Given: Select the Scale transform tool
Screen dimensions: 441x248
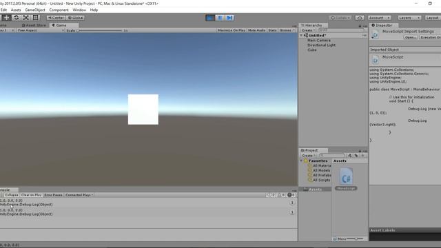Looking at the screenshot, I should (x=26, y=18).
